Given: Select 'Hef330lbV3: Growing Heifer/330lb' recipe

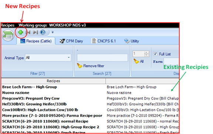Looking at the screenshot, I should click(34, 104).
